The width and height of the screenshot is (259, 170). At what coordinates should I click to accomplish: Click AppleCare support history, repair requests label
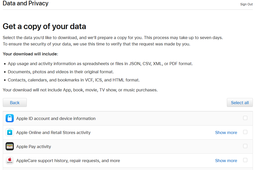[x=68, y=161]
